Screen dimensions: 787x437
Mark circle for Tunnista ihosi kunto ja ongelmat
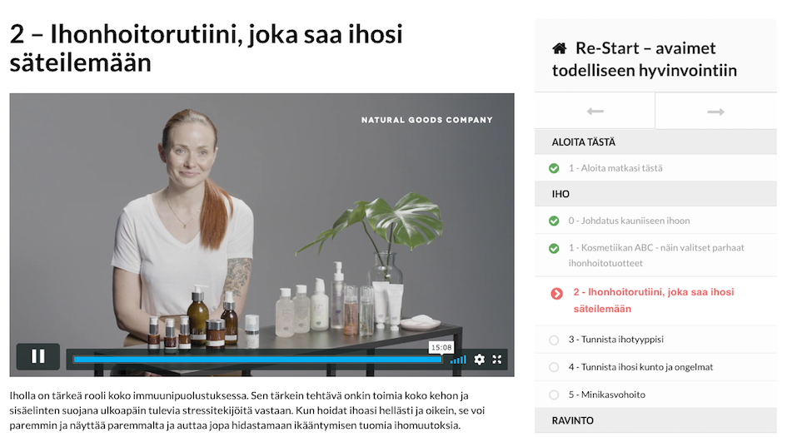(x=554, y=367)
